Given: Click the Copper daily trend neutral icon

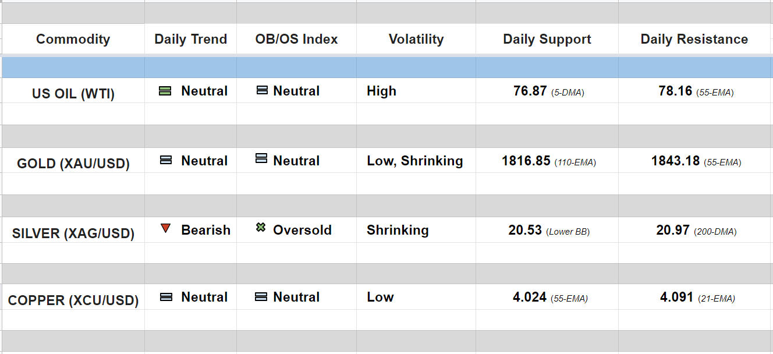Looking at the screenshot, I should tap(166, 297).
